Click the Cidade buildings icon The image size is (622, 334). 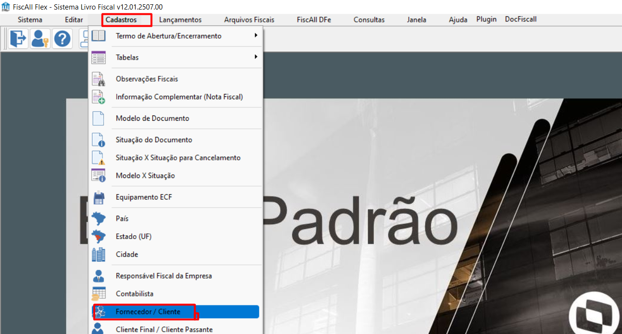(98, 254)
